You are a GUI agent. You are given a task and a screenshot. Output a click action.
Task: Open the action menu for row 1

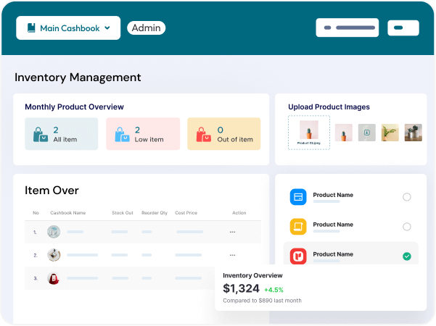pyautogui.click(x=232, y=232)
